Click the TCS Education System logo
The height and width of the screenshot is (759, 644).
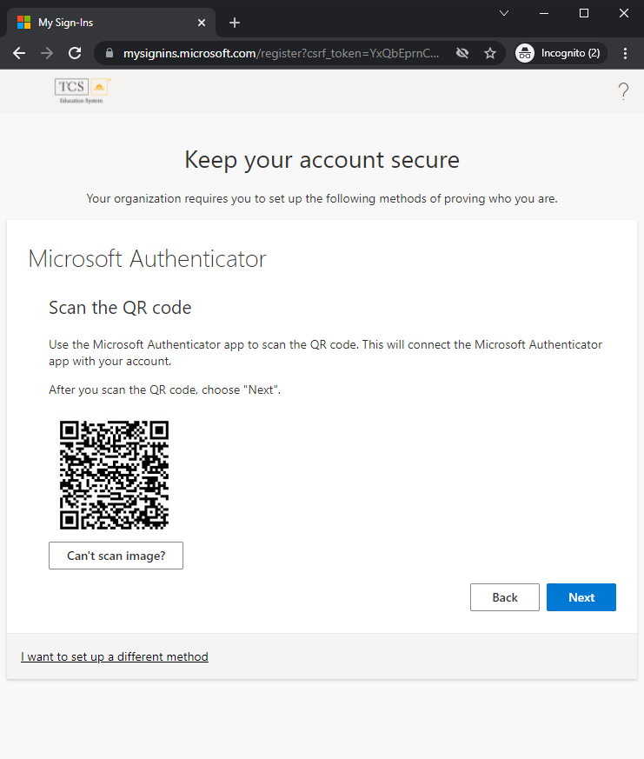82,90
